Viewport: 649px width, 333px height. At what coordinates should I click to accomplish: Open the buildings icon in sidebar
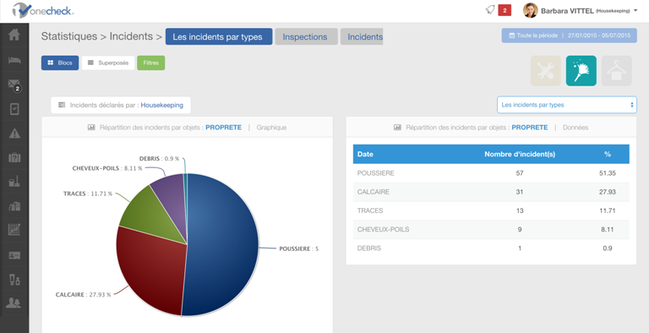[14, 206]
